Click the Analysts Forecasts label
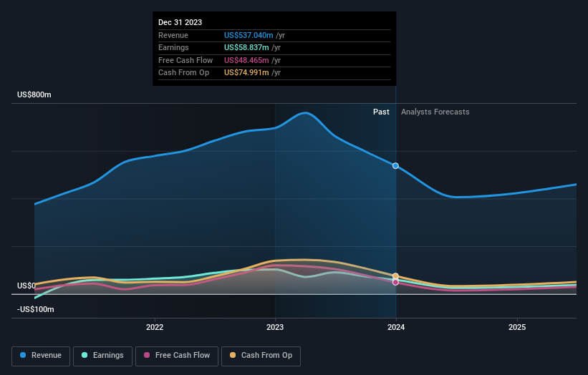588x375 pixels. point(435,112)
